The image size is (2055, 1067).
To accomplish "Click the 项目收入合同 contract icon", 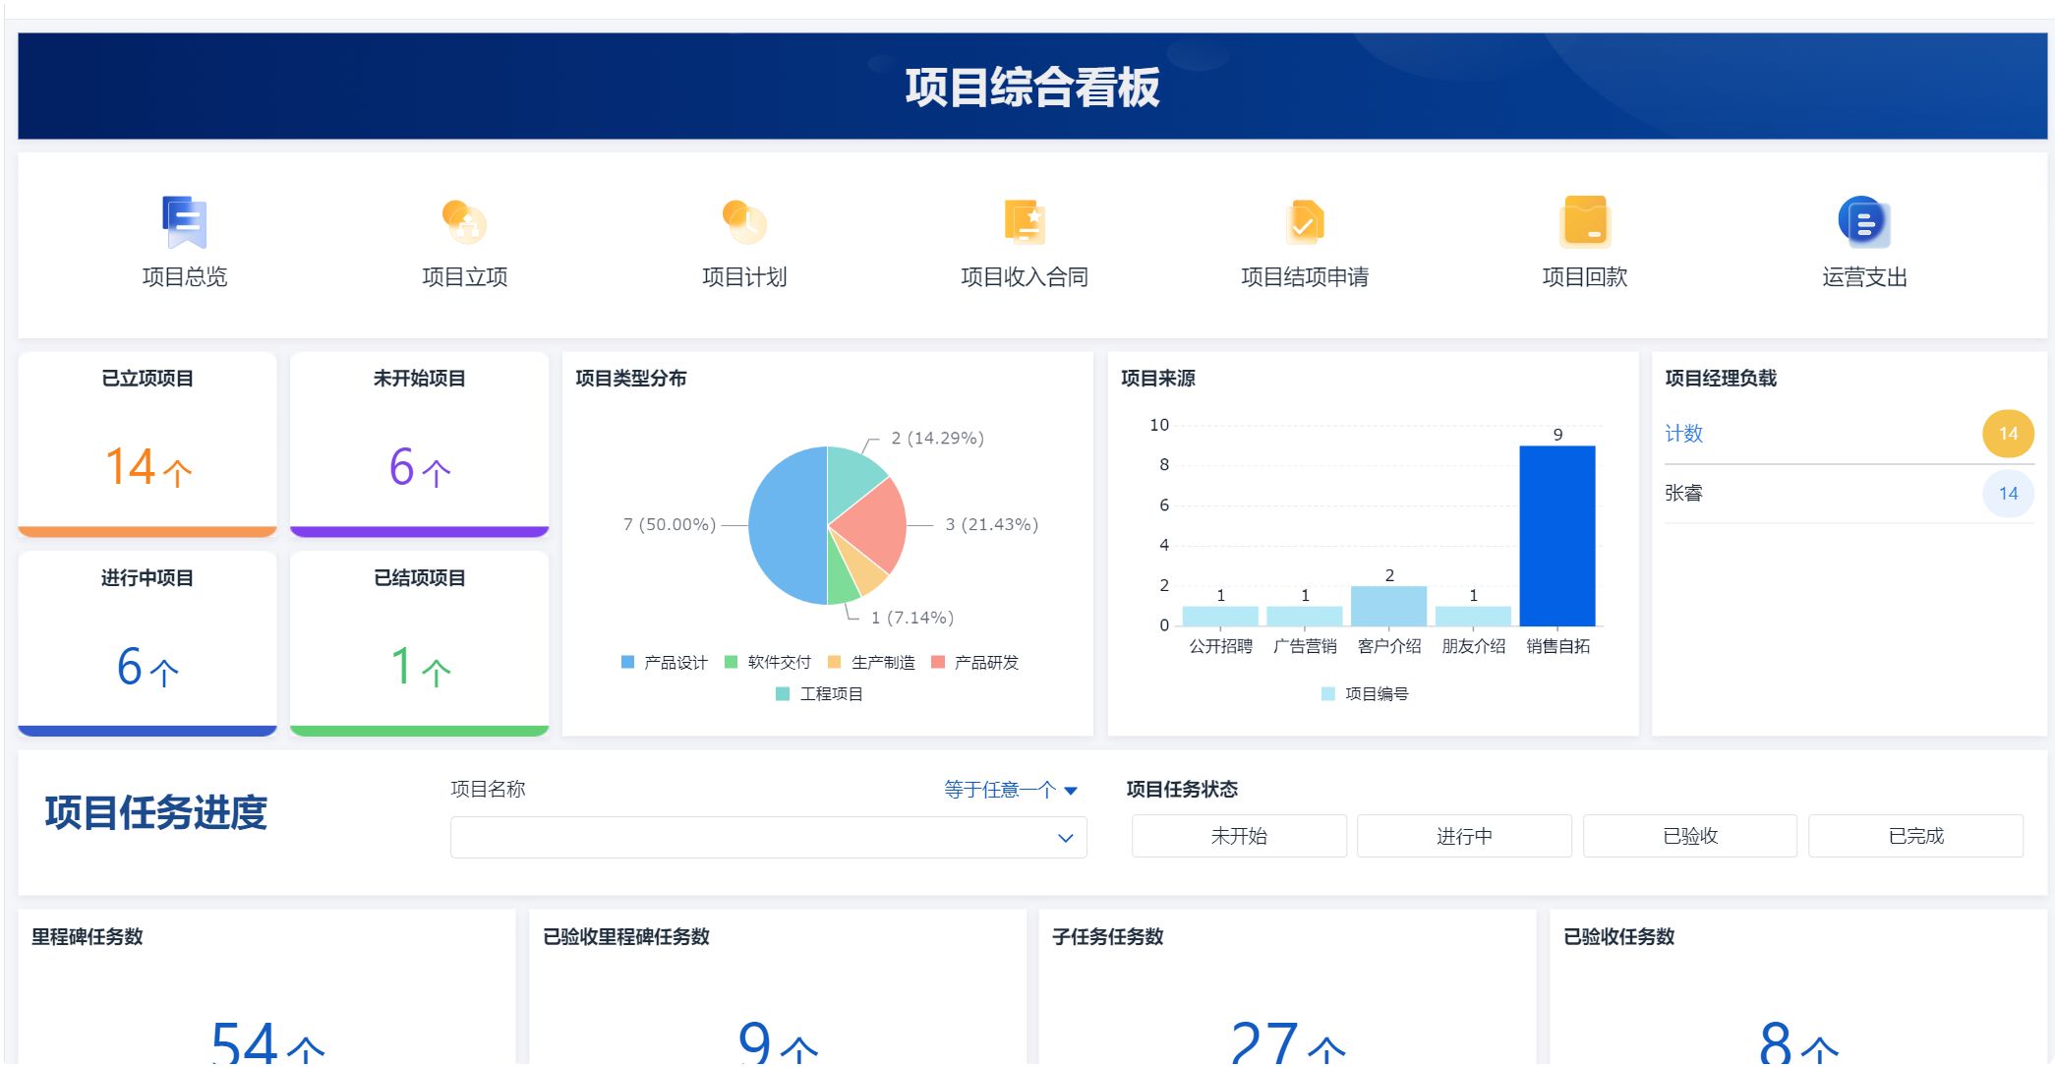I will (1025, 222).
